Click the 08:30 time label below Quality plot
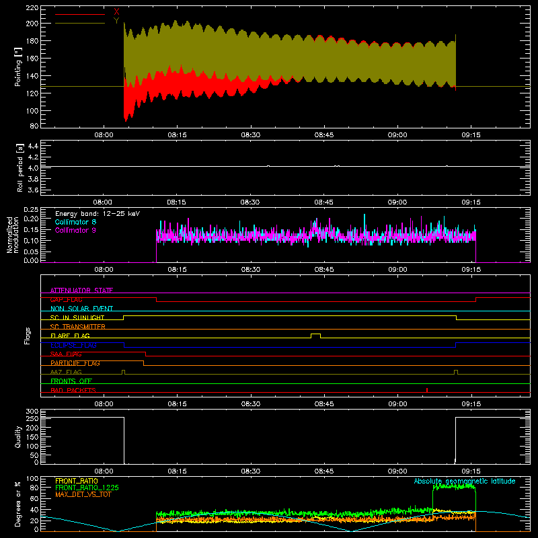The image size is (538, 538). (x=250, y=471)
